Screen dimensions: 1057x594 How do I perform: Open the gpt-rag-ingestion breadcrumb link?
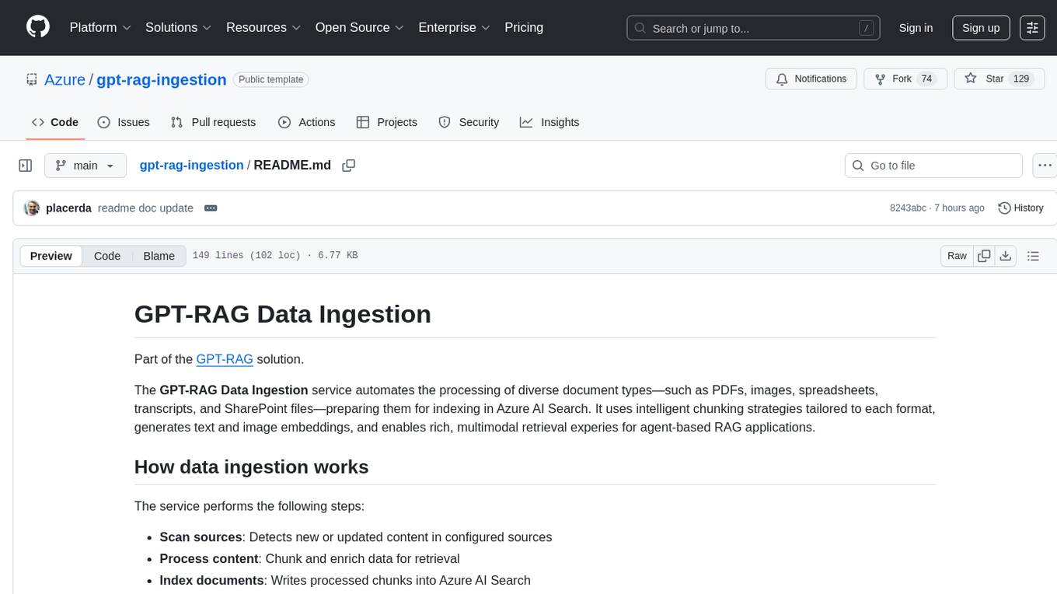(191, 165)
